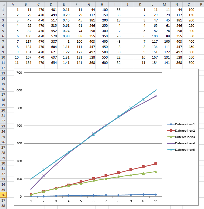This screenshot has height=209, width=204.
Task: Select column M header
Action: click(x=164, y=5)
